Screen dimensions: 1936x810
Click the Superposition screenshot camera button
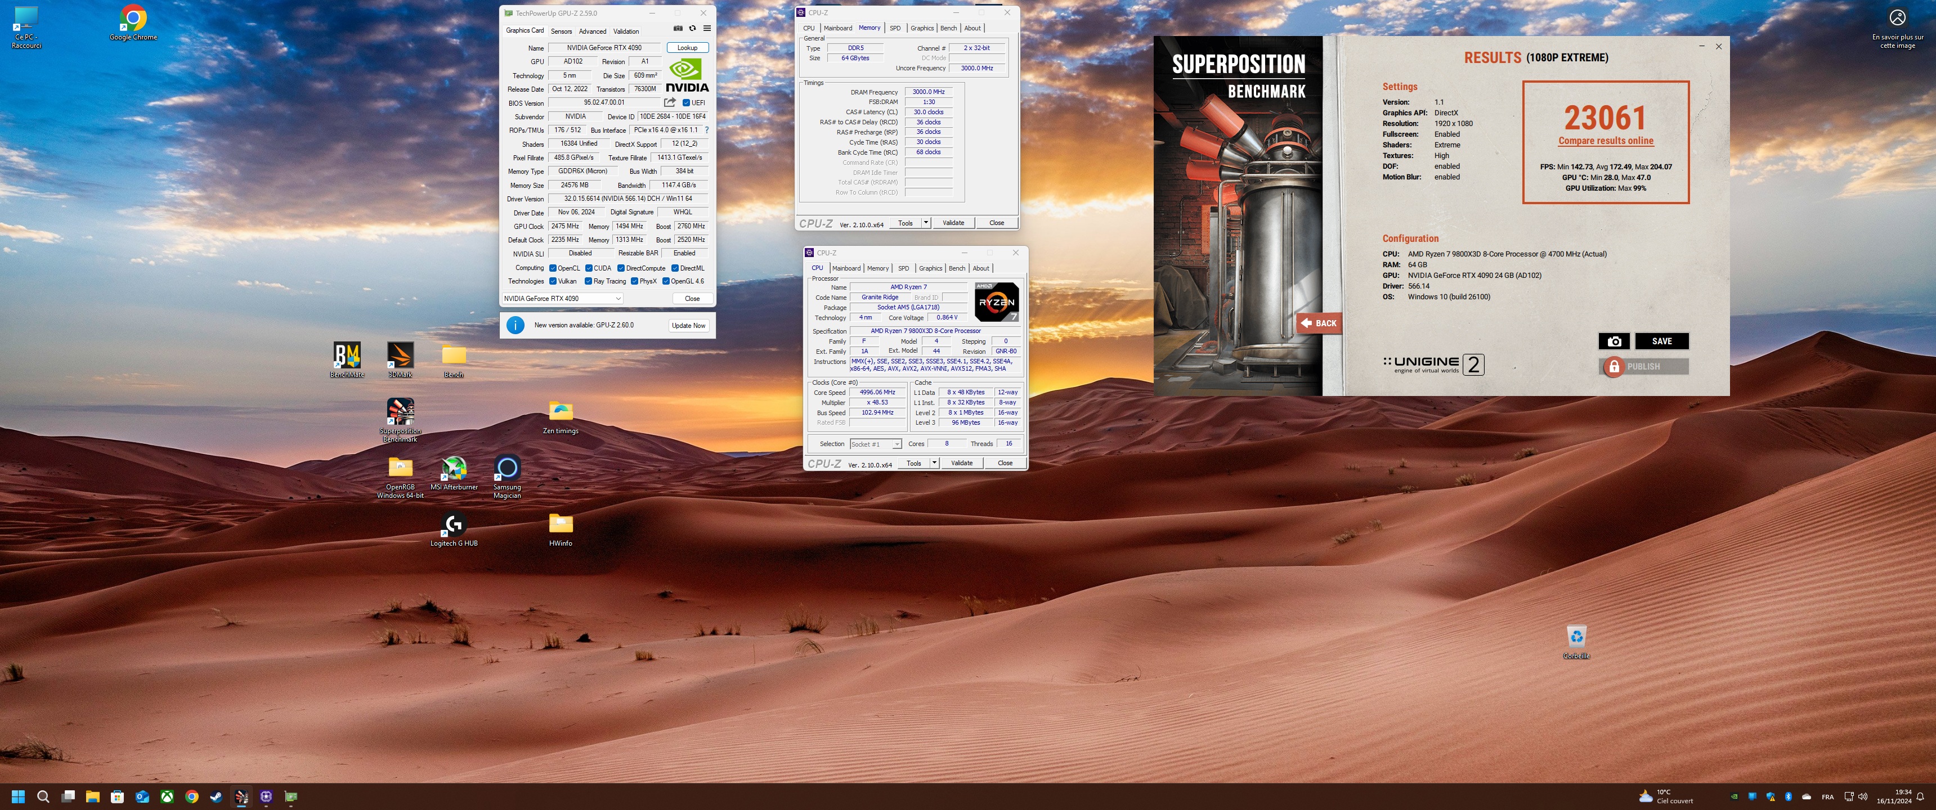pos(1614,341)
